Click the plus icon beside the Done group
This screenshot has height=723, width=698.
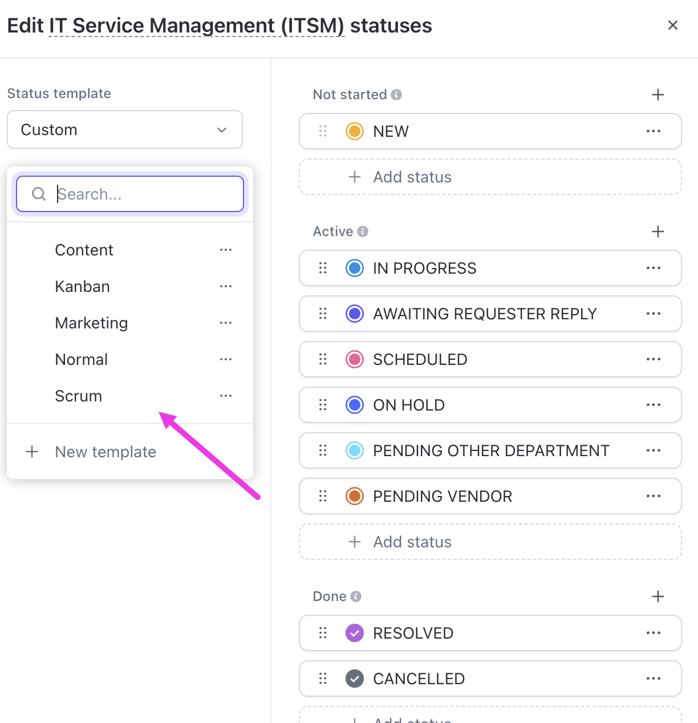658,596
